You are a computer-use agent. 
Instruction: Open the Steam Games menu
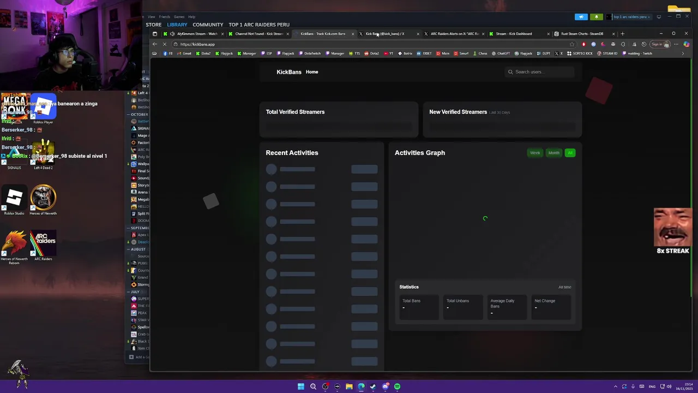pos(179,17)
